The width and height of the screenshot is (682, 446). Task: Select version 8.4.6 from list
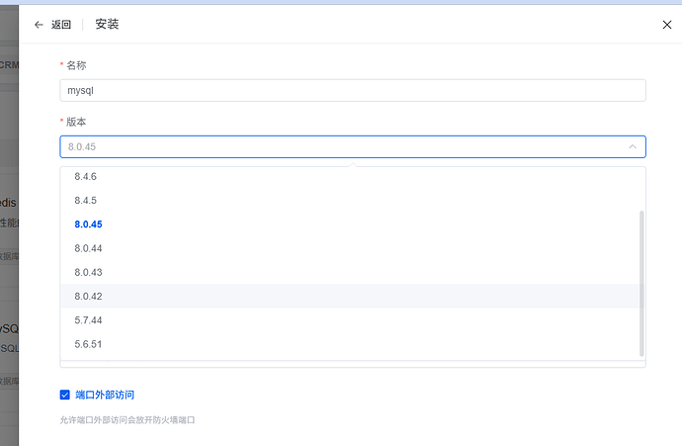tap(88, 176)
